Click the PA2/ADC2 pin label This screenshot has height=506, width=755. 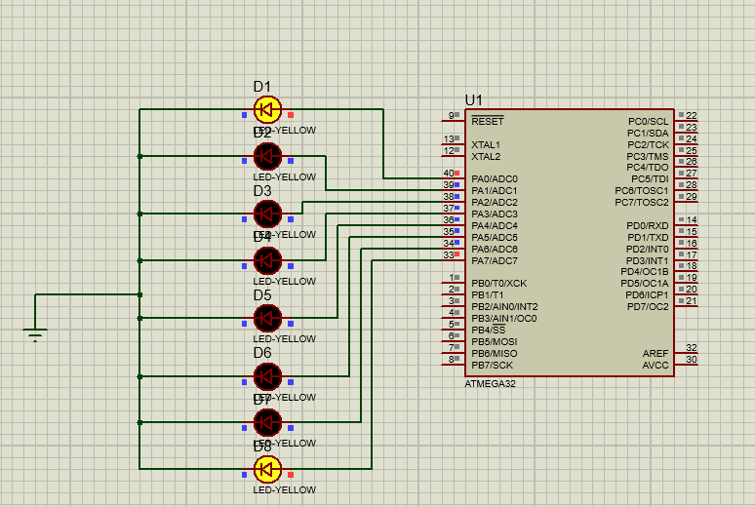[495, 202]
